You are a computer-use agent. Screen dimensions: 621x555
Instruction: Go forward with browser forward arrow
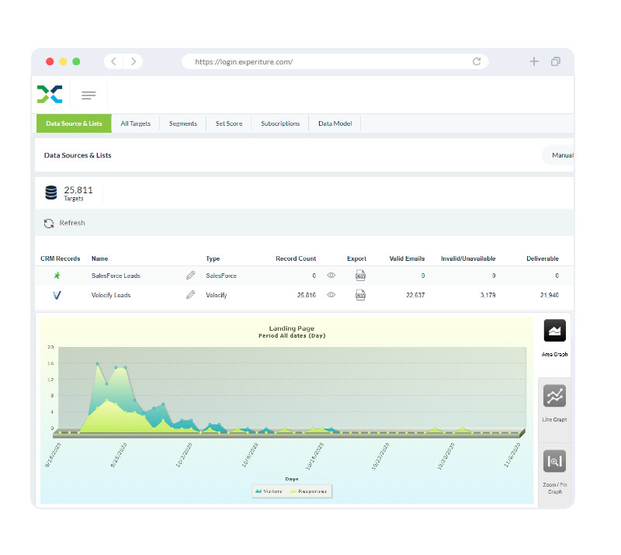click(134, 61)
